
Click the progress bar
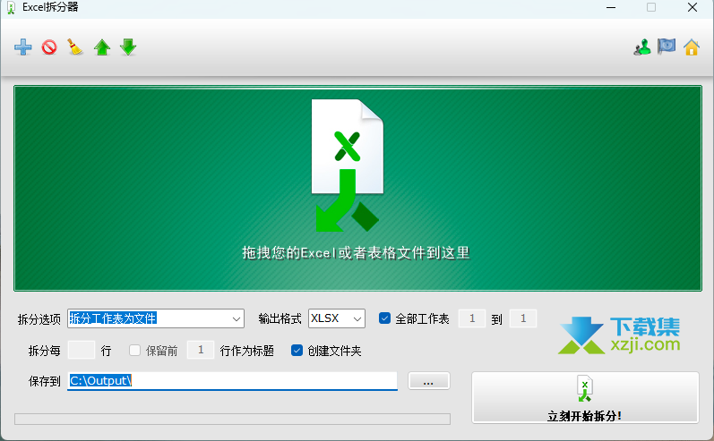[232, 419]
